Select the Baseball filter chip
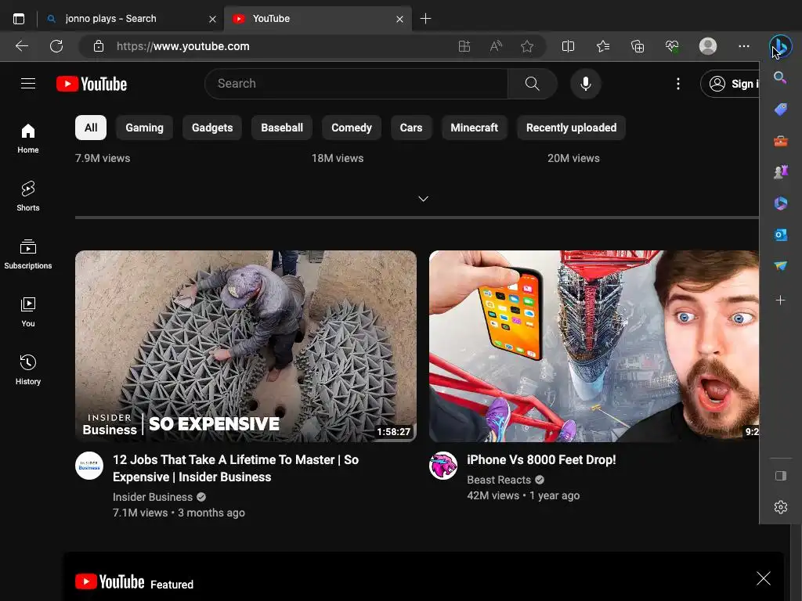Image resolution: width=802 pixels, height=601 pixels. click(x=282, y=128)
